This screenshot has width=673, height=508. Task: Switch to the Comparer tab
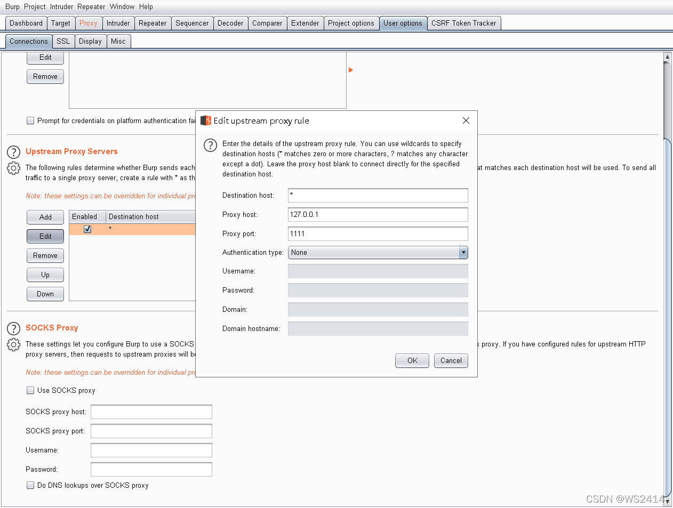click(267, 23)
